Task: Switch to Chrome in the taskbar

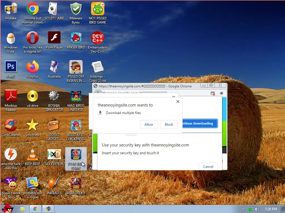Action: click(35, 209)
